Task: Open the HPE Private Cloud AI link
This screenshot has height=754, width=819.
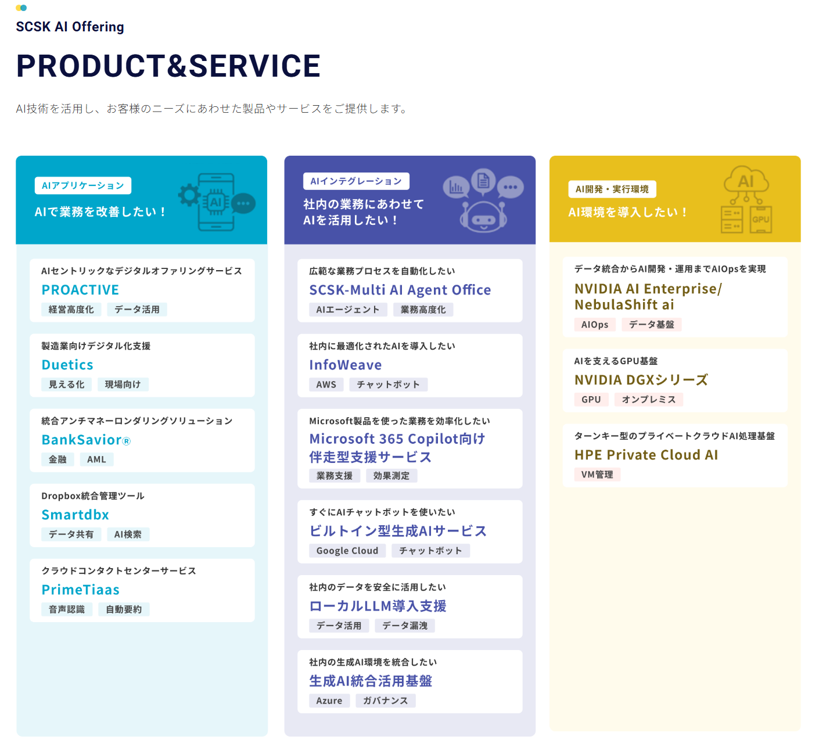Action: click(646, 455)
